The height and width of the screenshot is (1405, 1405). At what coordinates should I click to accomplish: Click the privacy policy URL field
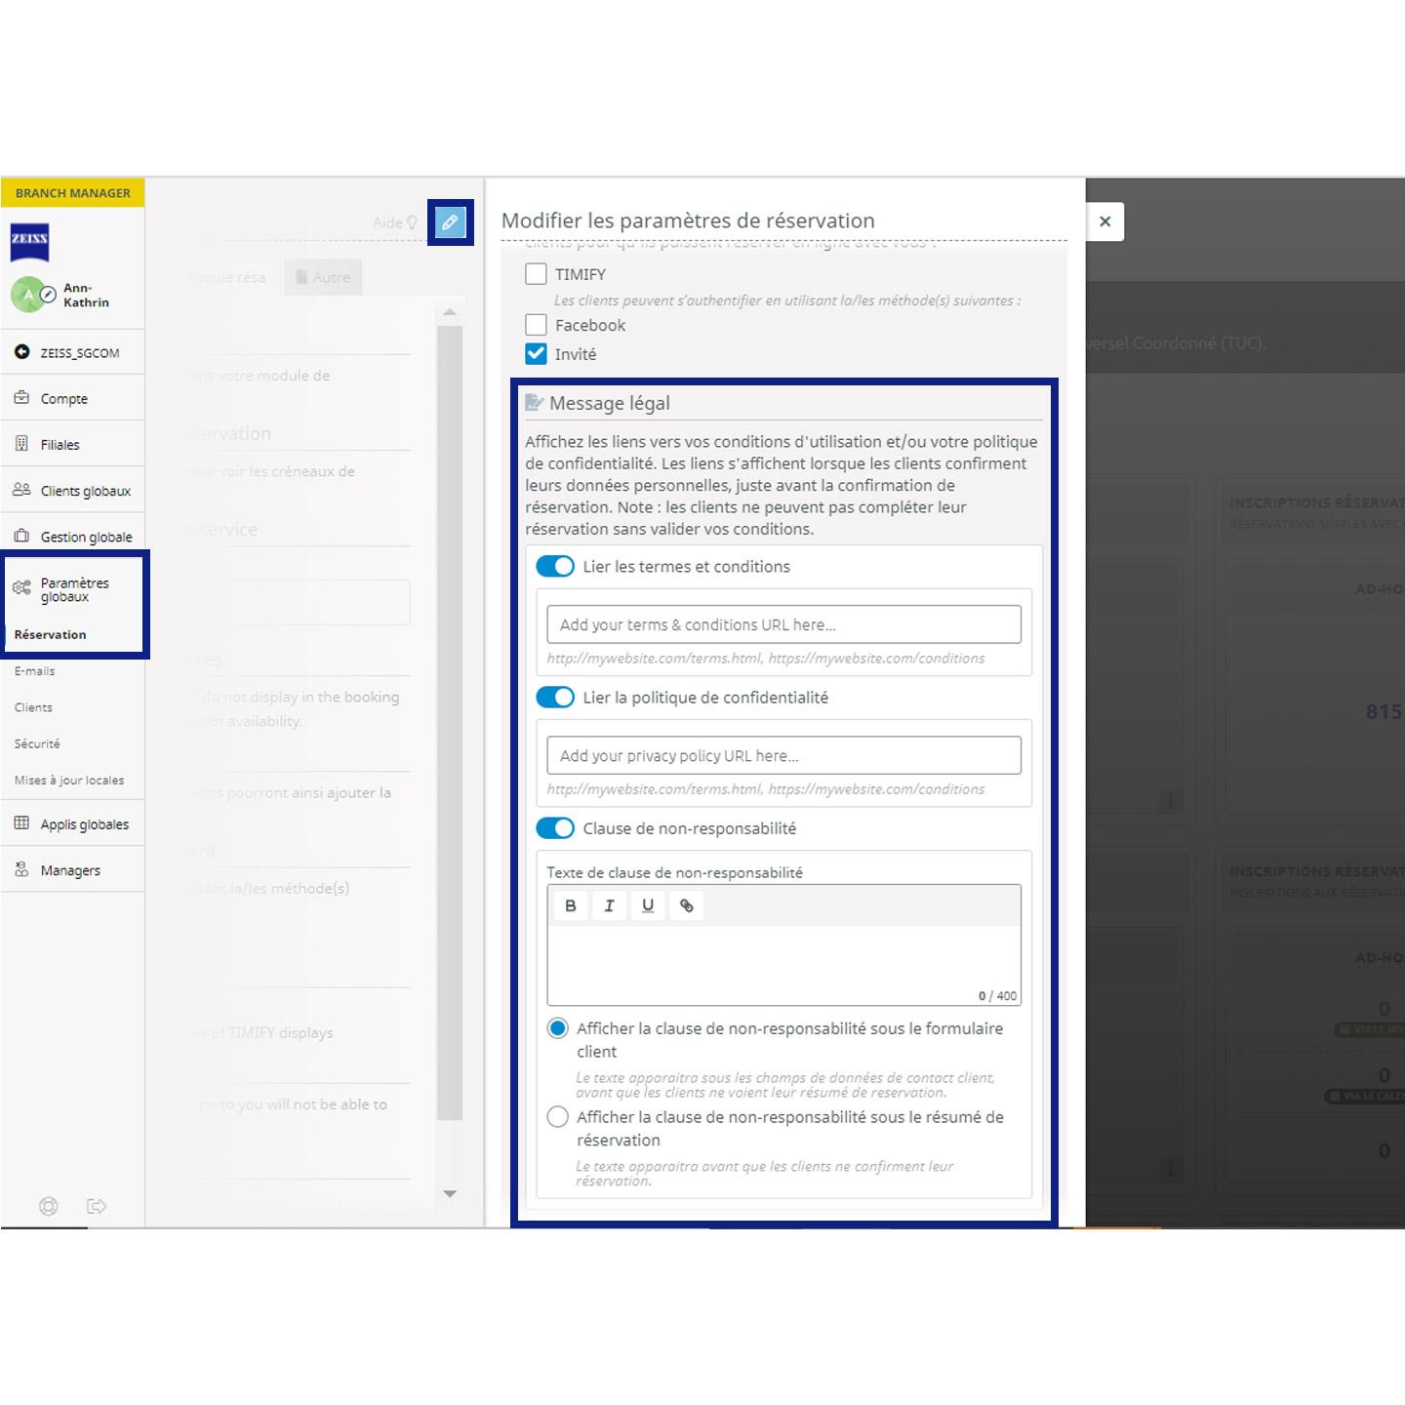[783, 755]
